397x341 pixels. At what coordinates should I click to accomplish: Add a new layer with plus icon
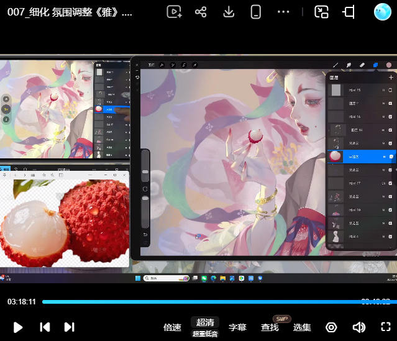click(391, 78)
